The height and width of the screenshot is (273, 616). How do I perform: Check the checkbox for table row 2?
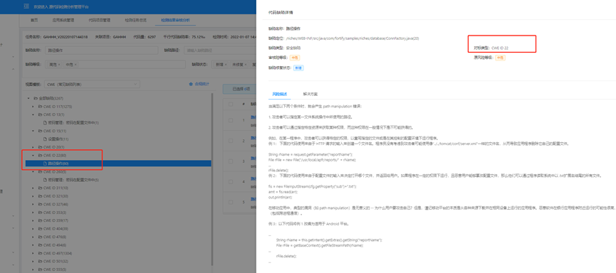pyautogui.click(x=231, y=141)
